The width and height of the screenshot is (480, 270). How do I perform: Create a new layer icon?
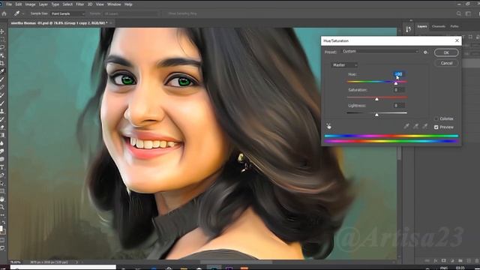[x=469, y=260]
